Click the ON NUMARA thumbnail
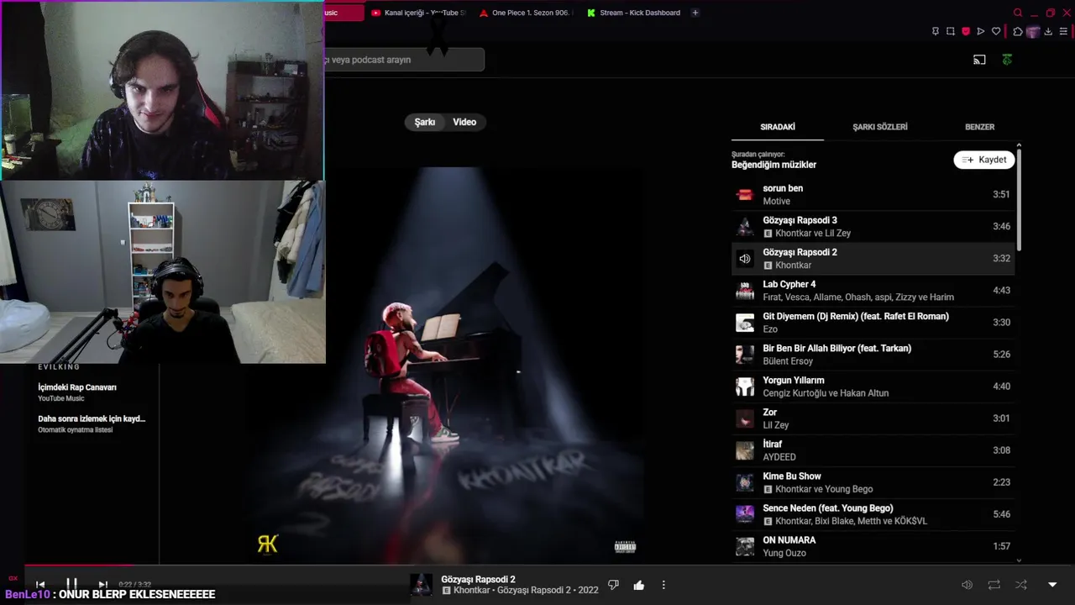The image size is (1075, 605). (x=745, y=546)
